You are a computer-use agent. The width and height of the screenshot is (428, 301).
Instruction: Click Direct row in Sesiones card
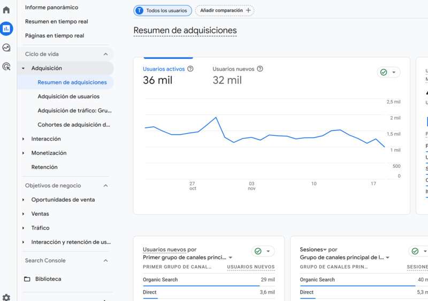364,292
